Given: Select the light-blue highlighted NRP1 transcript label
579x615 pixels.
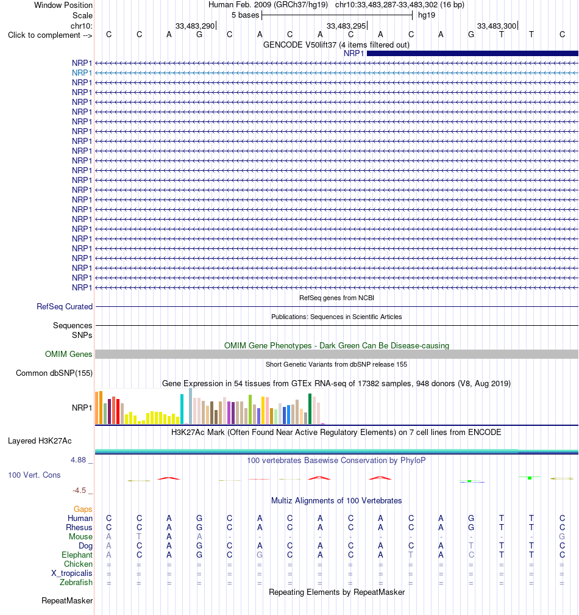Looking at the screenshot, I should tap(82, 73).
